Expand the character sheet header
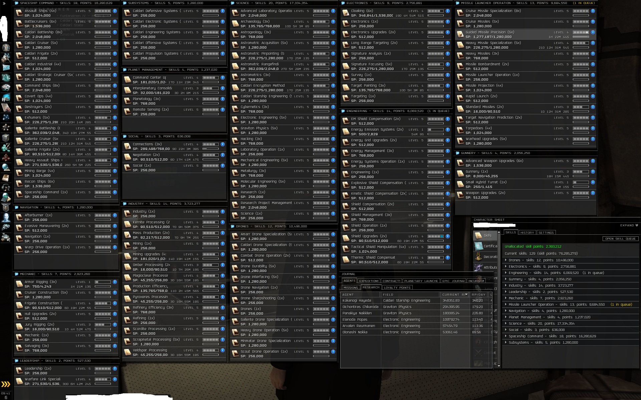 [629, 225]
